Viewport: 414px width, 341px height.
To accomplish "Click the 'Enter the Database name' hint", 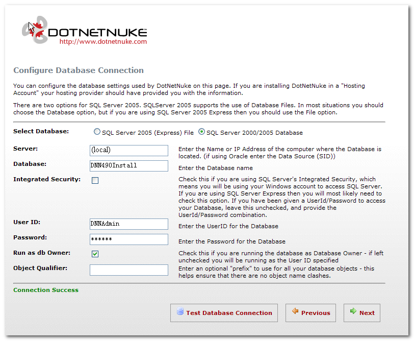I will 216,168.
